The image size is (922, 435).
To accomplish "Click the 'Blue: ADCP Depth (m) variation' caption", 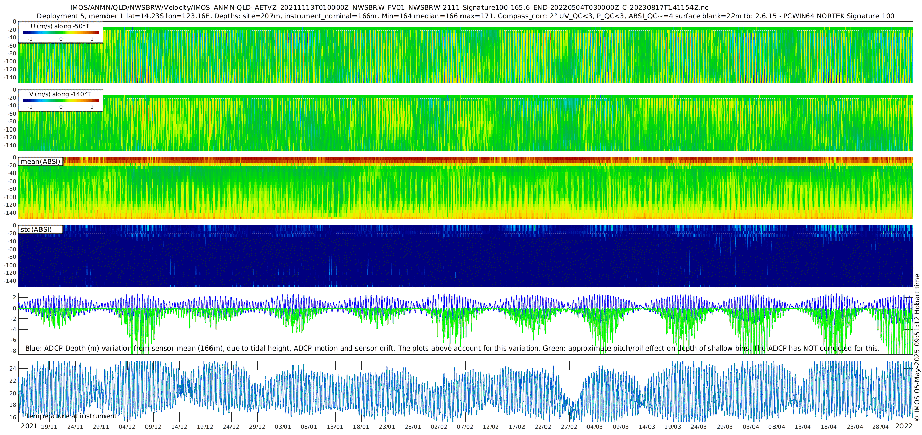I will tap(452, 349).
